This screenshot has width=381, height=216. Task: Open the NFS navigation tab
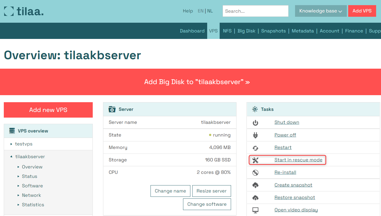pos(227,31)
